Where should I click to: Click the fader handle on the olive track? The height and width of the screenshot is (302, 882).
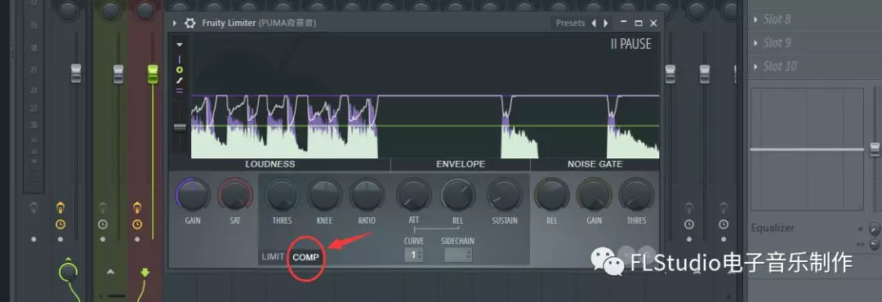[118, 74]
